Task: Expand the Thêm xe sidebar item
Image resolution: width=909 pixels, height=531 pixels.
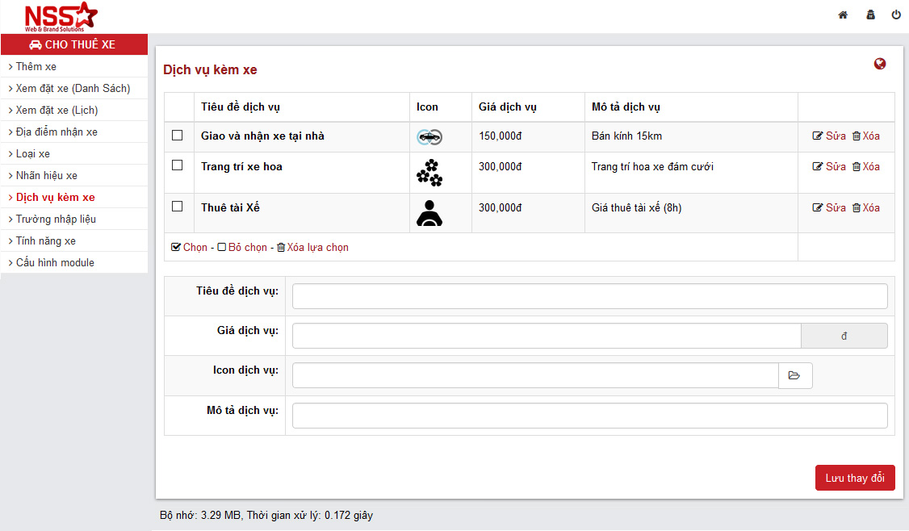Action: point(36,66)
